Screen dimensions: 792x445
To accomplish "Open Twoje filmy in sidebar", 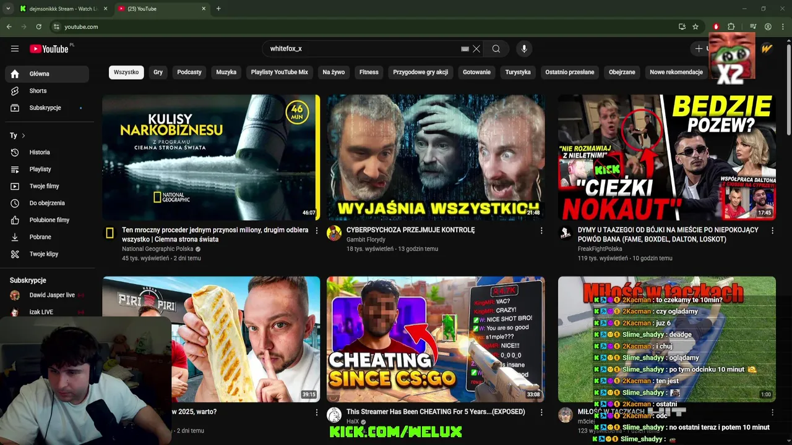I will pyautogui.click(x=47, y=186).
